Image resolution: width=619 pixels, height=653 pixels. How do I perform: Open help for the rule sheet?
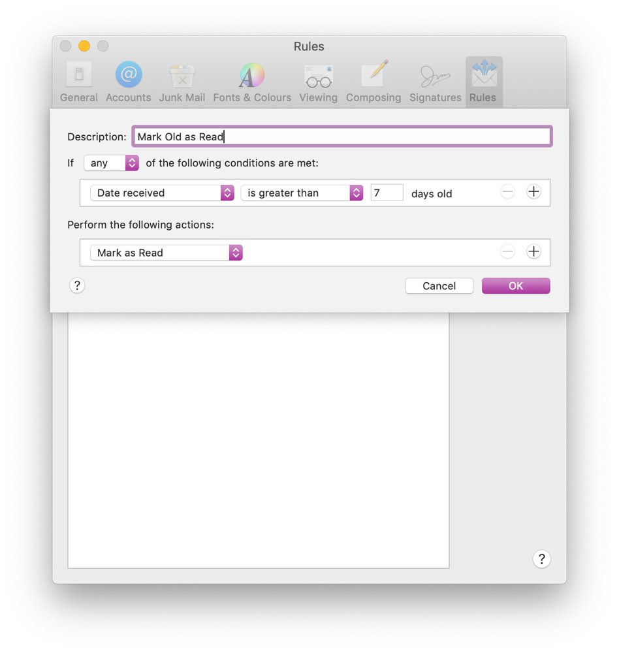click(77, 286)
